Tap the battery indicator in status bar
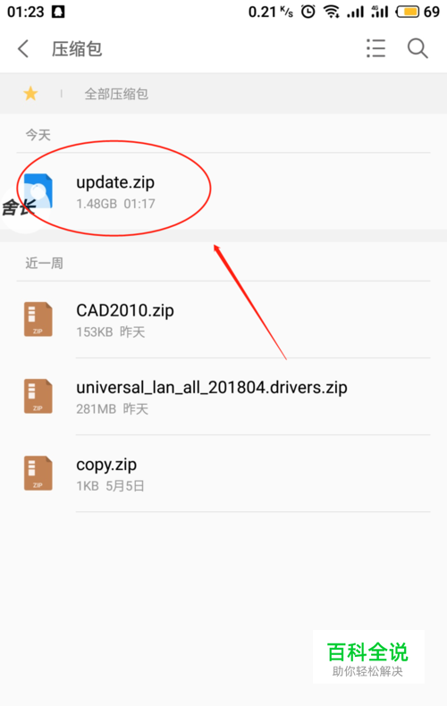This screenshot has width=447, height=706. [x=408, y=12]
